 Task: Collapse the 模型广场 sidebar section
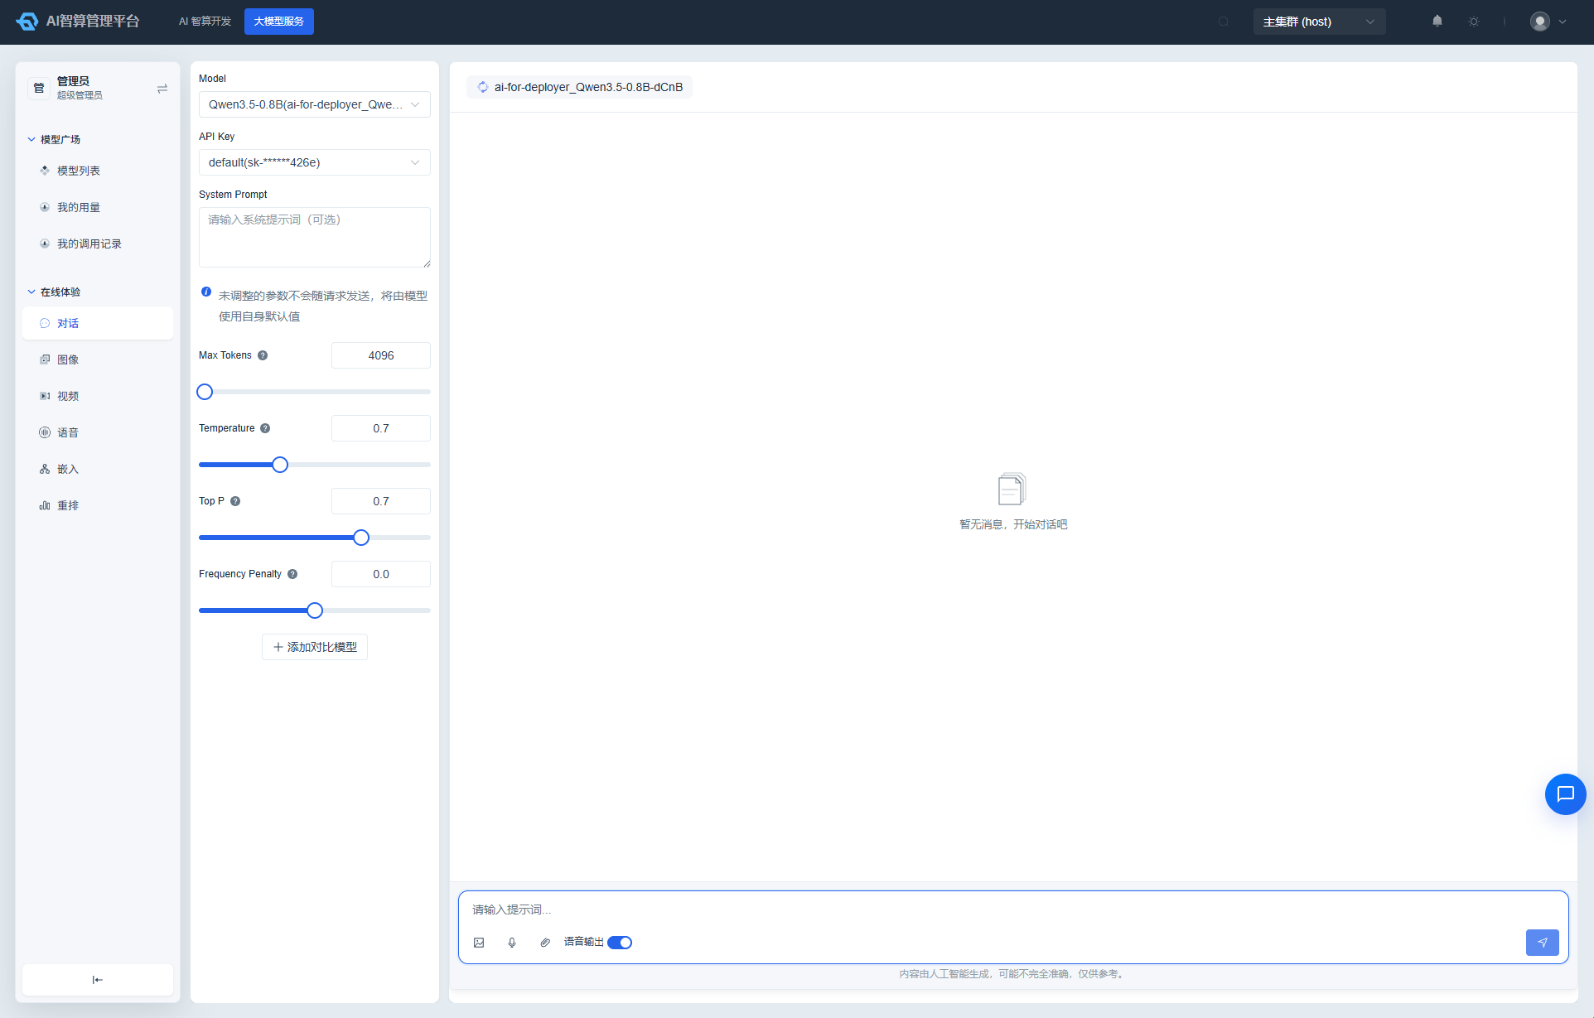tap(55, 139)
